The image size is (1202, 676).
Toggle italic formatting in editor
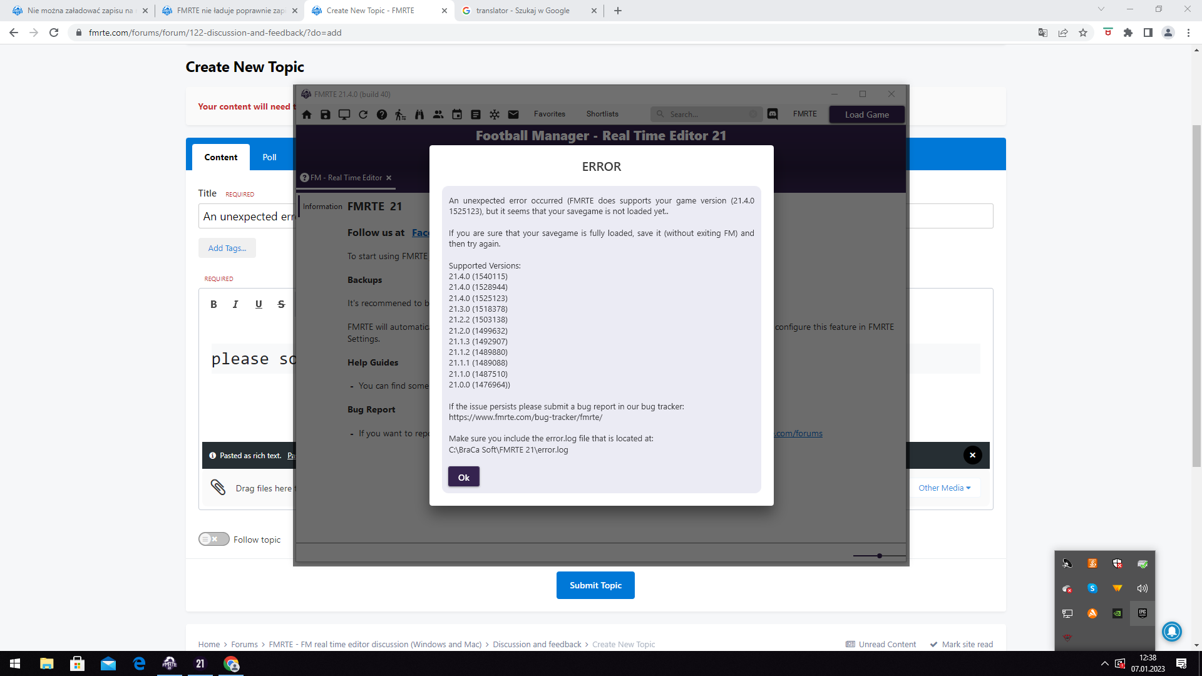pos(235,304)
